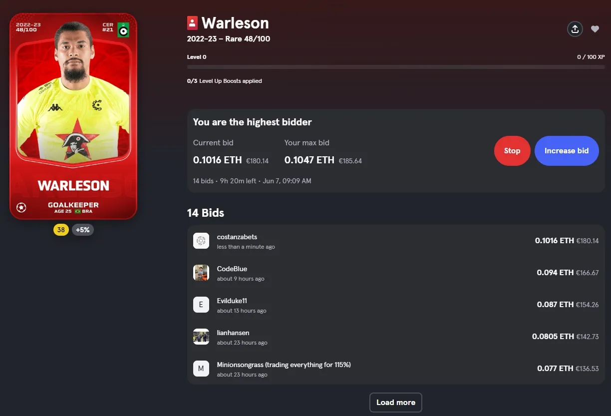
Task: Click the yellow 38 score badge
Action: point(61,230)
